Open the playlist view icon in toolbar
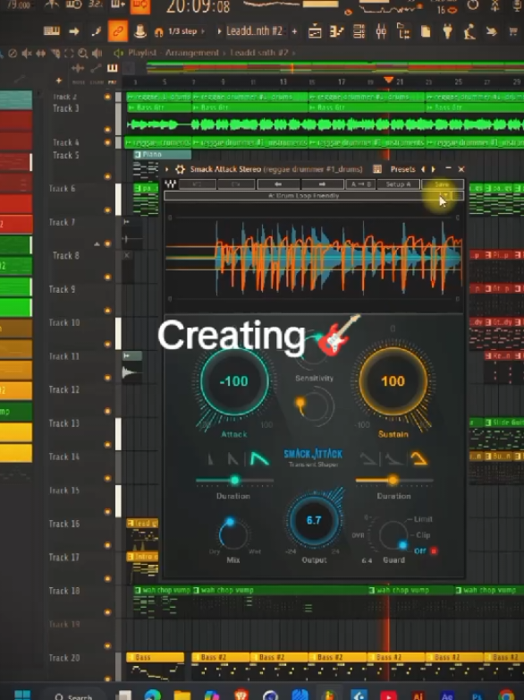The image size is (524, 700). [315, 31]
